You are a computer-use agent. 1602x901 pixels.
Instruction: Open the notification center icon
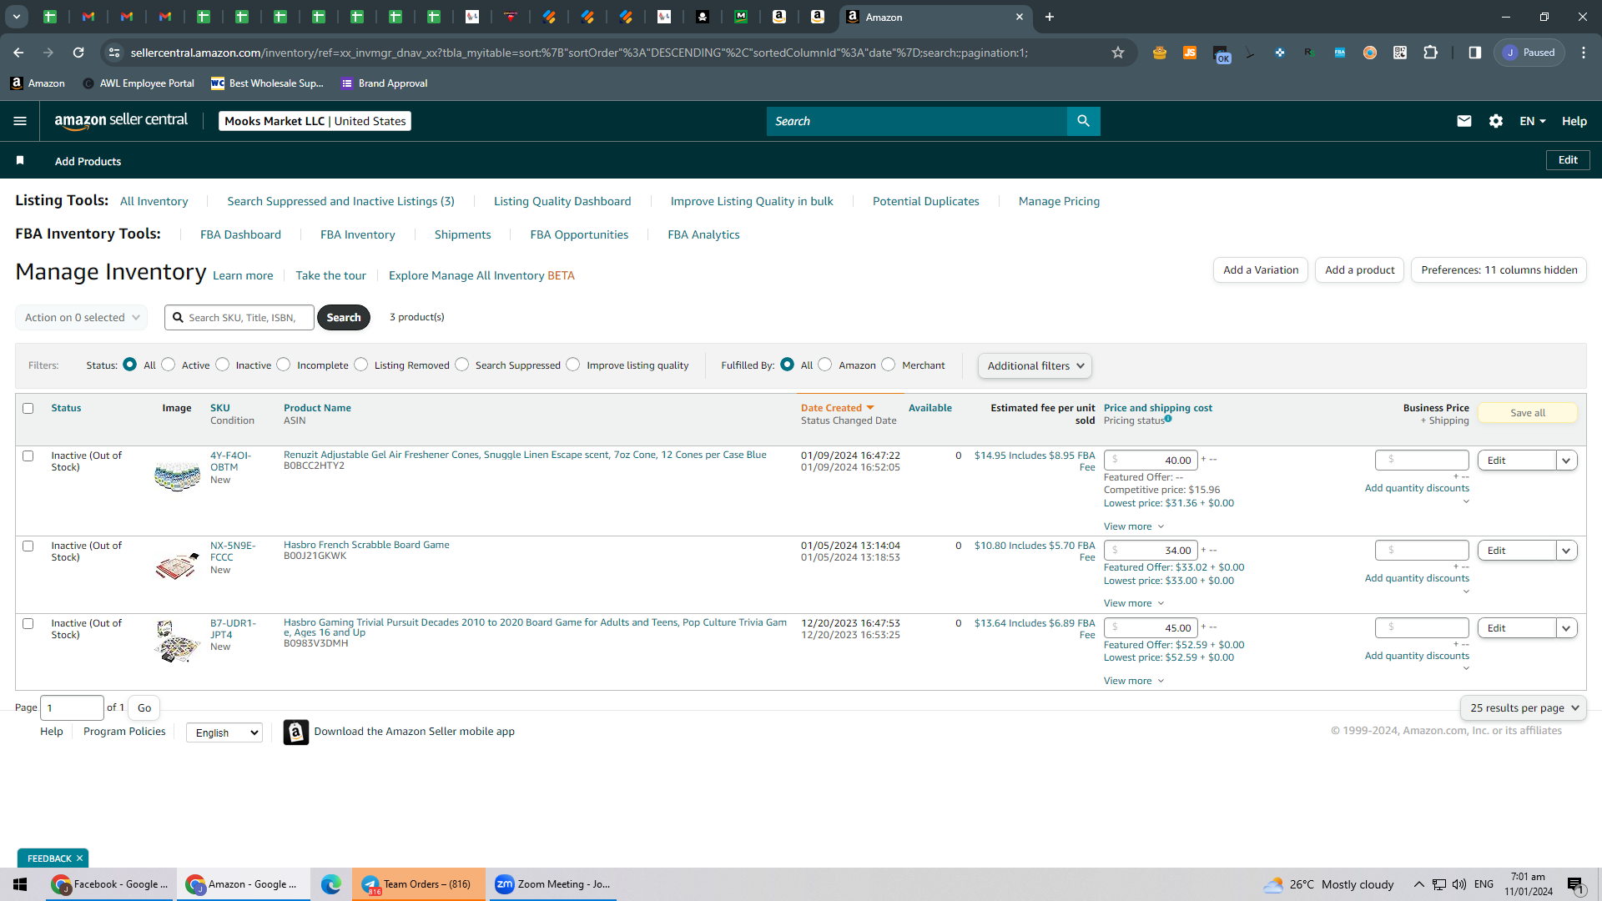point(1575,884)
